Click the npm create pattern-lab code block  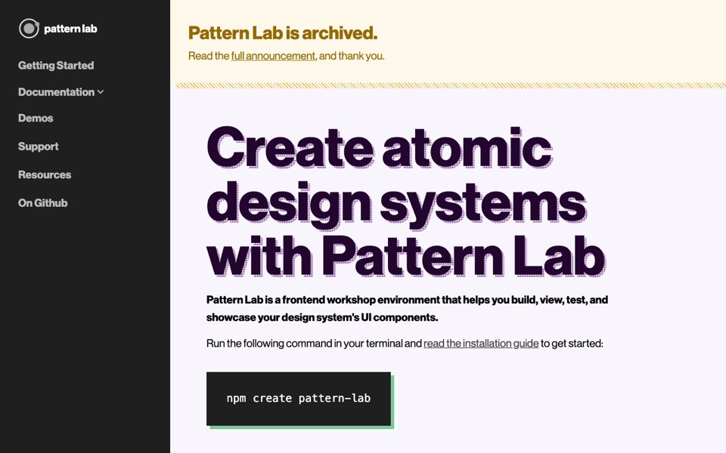[x=299, y=399]
